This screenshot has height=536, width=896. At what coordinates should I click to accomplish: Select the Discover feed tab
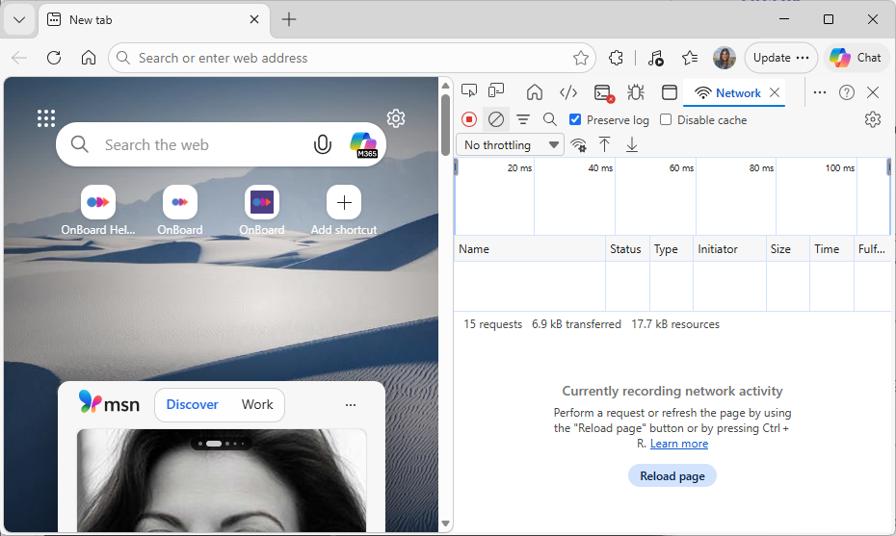pyautogui.click(x=192, y=404)
